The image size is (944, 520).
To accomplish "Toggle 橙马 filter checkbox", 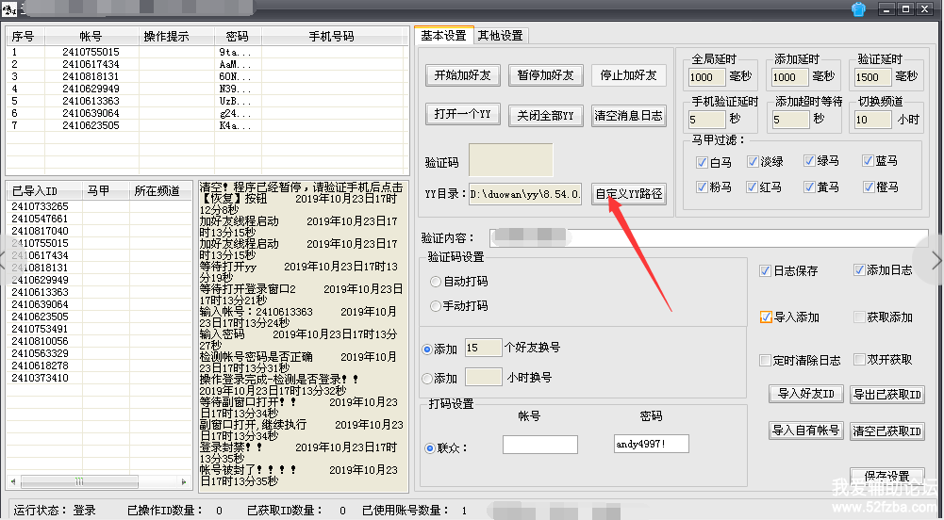I will click(x=868, y=187).
